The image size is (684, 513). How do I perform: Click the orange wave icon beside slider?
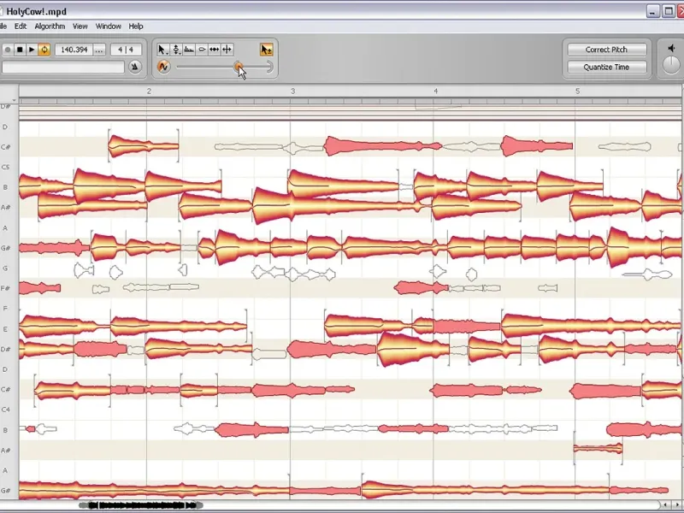(163, 67)
